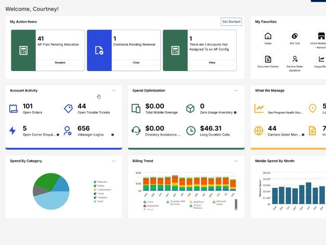Open the Account Activity options menu
The height and width of the screenshot is (245, 326).
(114, 91)
